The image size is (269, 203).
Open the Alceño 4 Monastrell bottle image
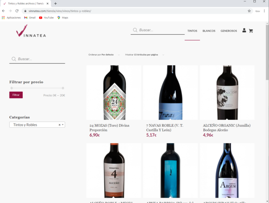click(114, 171)
